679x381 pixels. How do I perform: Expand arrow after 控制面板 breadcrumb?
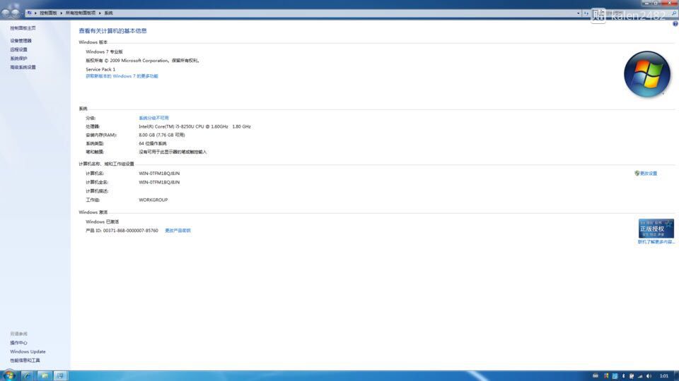pyautogui.click(x=61, y=13)
